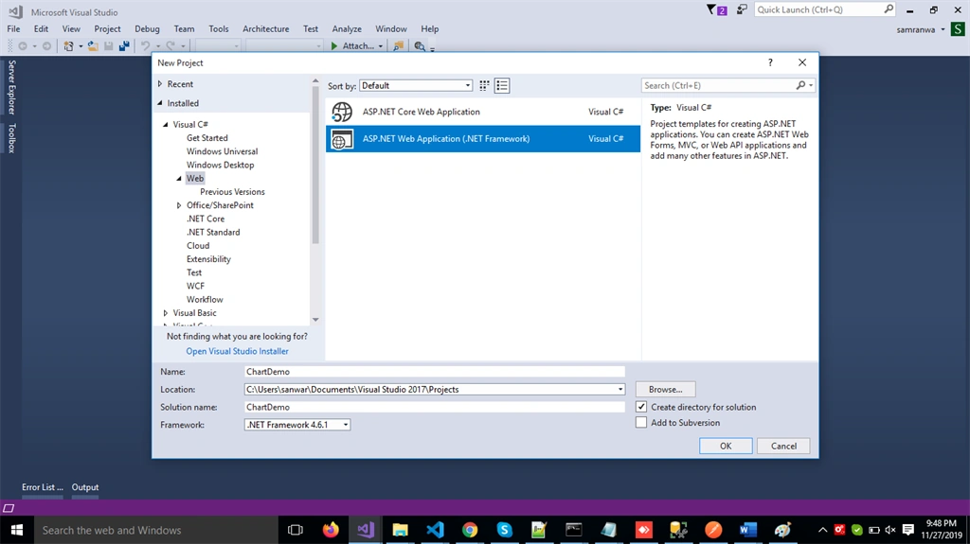The height and width of the screenshot is (544, 970).
Task: Open File Explorer from the taskbar
Action: tap(401, 530)
